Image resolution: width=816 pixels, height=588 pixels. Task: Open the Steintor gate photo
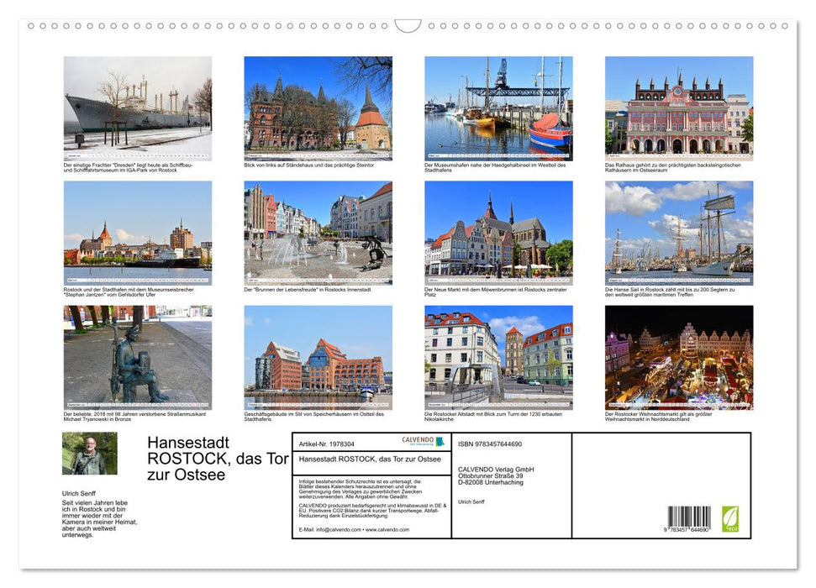[318, 107]
